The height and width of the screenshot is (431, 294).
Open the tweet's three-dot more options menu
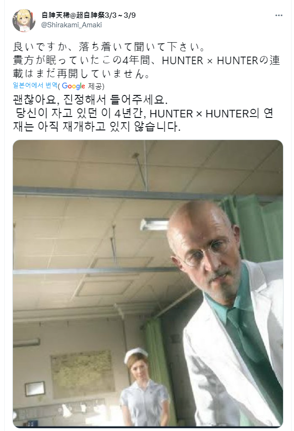(x=279, y=15)
